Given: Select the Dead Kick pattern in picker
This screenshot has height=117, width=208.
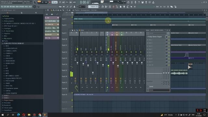Looking at the screenshot, I should point(52,34).
